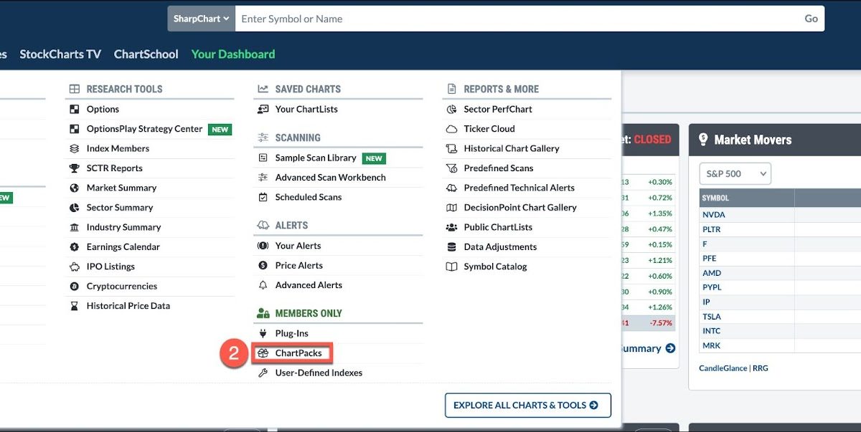The width and height of the screenshot is (861, 432).
Task: Click the OptionsPlay Strategy Center icon
Action: click(74, 129)
